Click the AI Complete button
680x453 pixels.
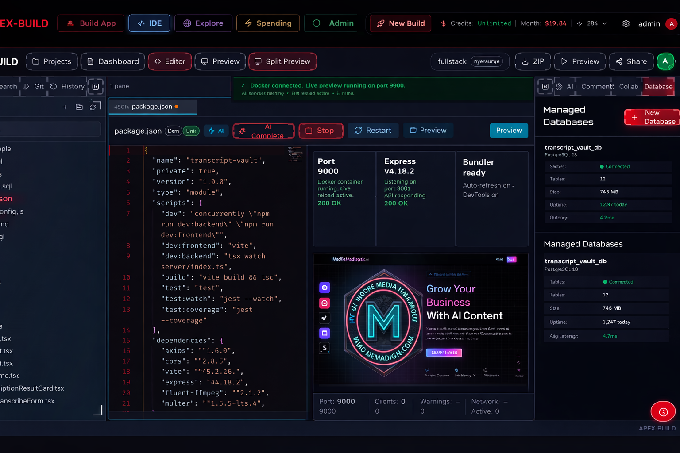click(x=263, y=131)
